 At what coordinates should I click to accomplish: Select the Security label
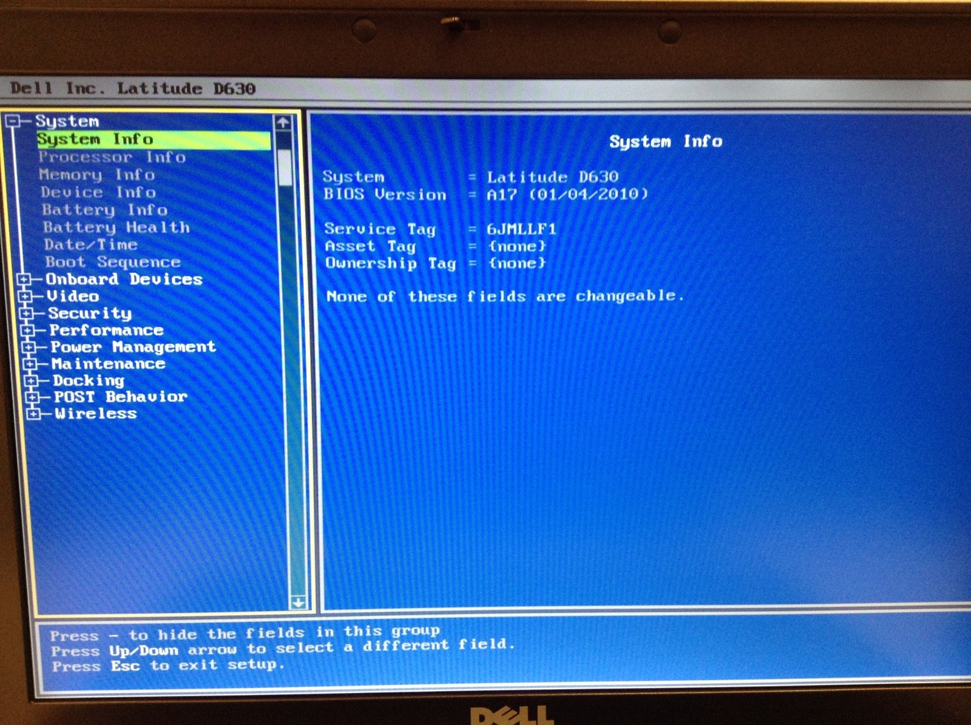[90, 313]
